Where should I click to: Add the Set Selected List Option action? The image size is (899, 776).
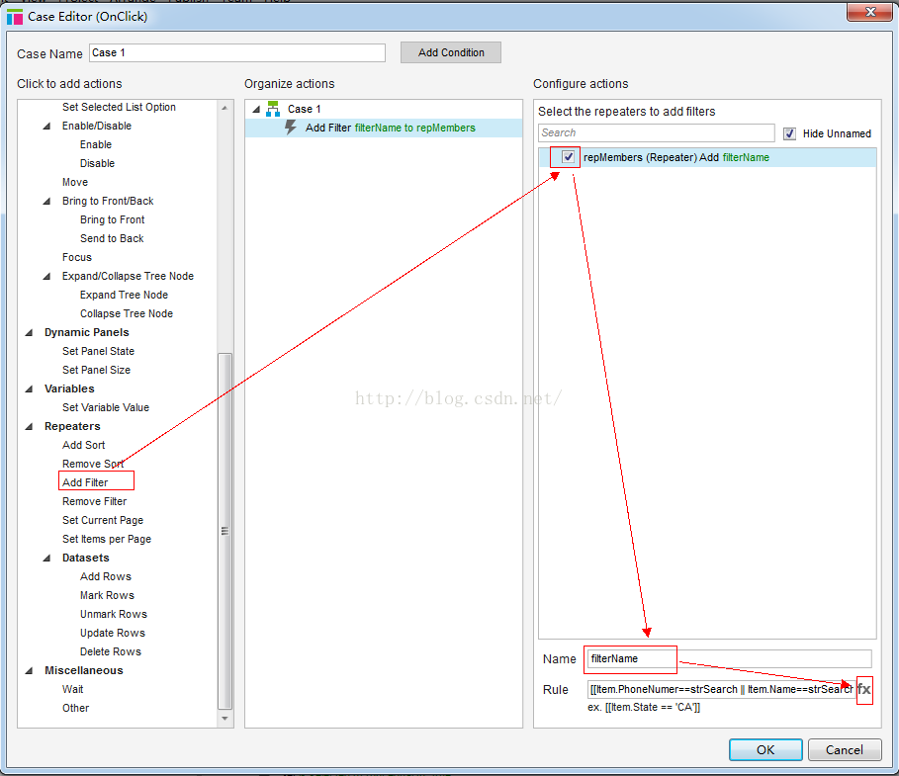[119, 107]
